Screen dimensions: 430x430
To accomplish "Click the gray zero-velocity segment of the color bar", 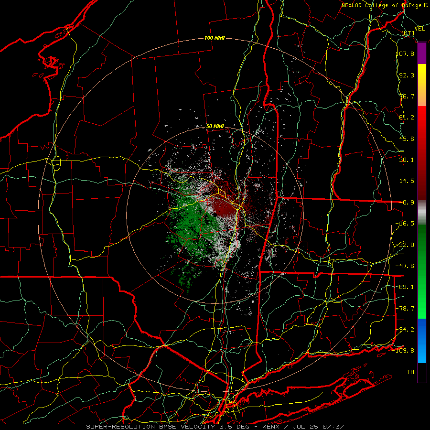I will pos(422,213).
